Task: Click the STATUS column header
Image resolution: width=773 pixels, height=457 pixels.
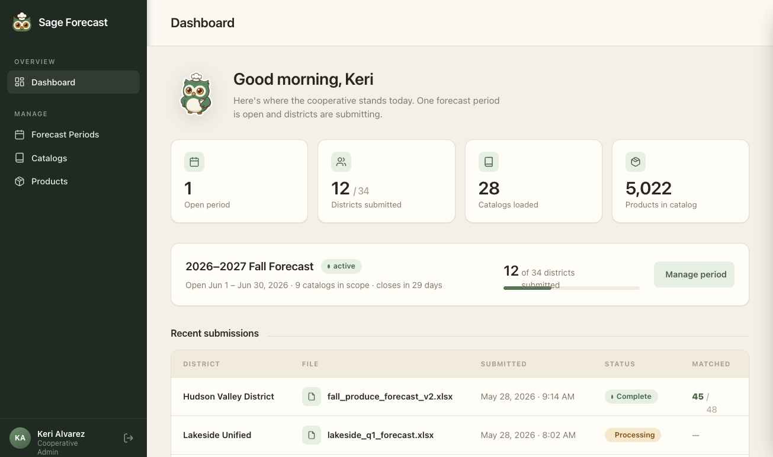Action: pos(620,364)
